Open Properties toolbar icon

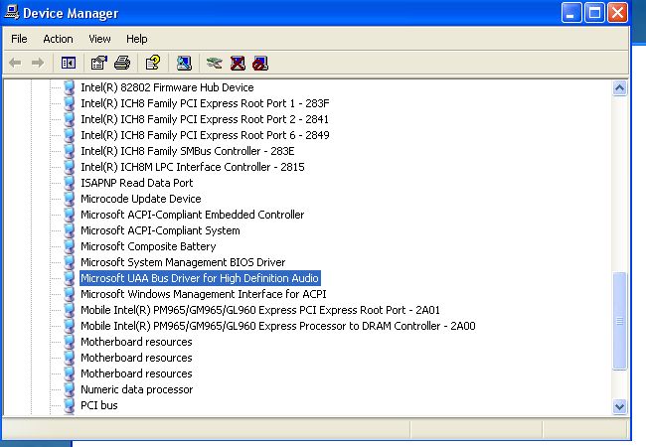point(98,63)
